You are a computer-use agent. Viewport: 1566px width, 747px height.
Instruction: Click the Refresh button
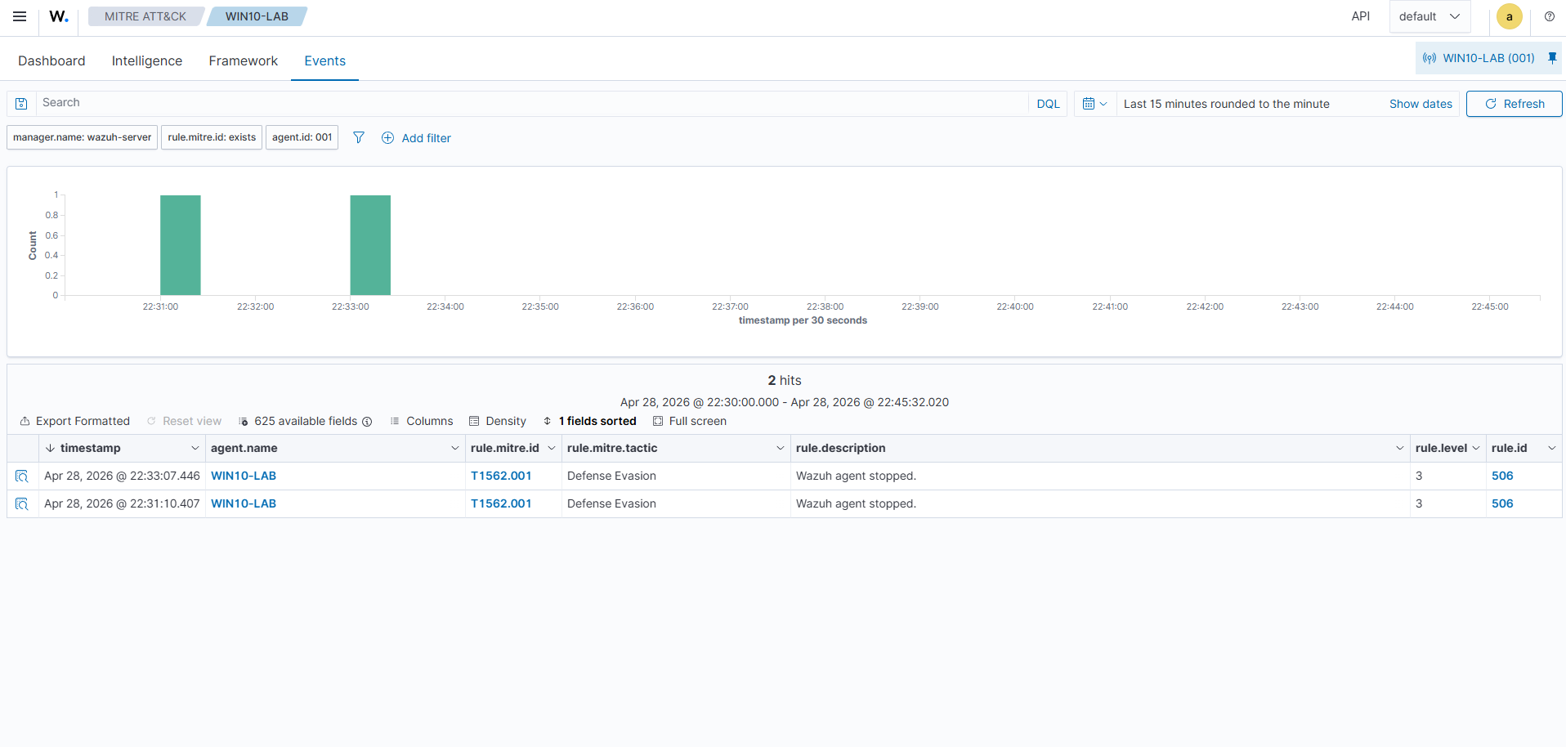1514,104
